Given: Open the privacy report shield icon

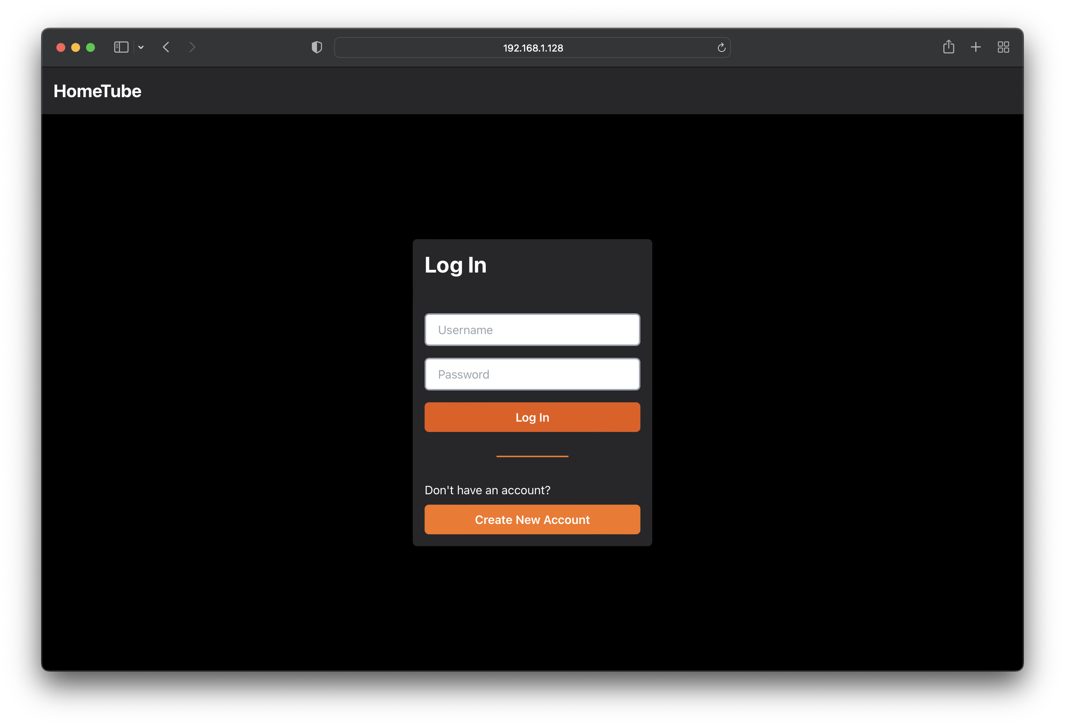Looking at the screenshot, I should (317, 47).
